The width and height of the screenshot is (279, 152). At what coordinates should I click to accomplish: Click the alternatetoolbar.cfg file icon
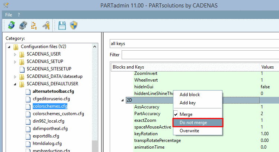point(28,92)
